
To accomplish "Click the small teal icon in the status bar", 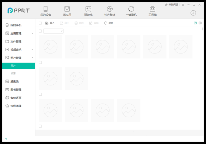I will [x=6, y=139].
